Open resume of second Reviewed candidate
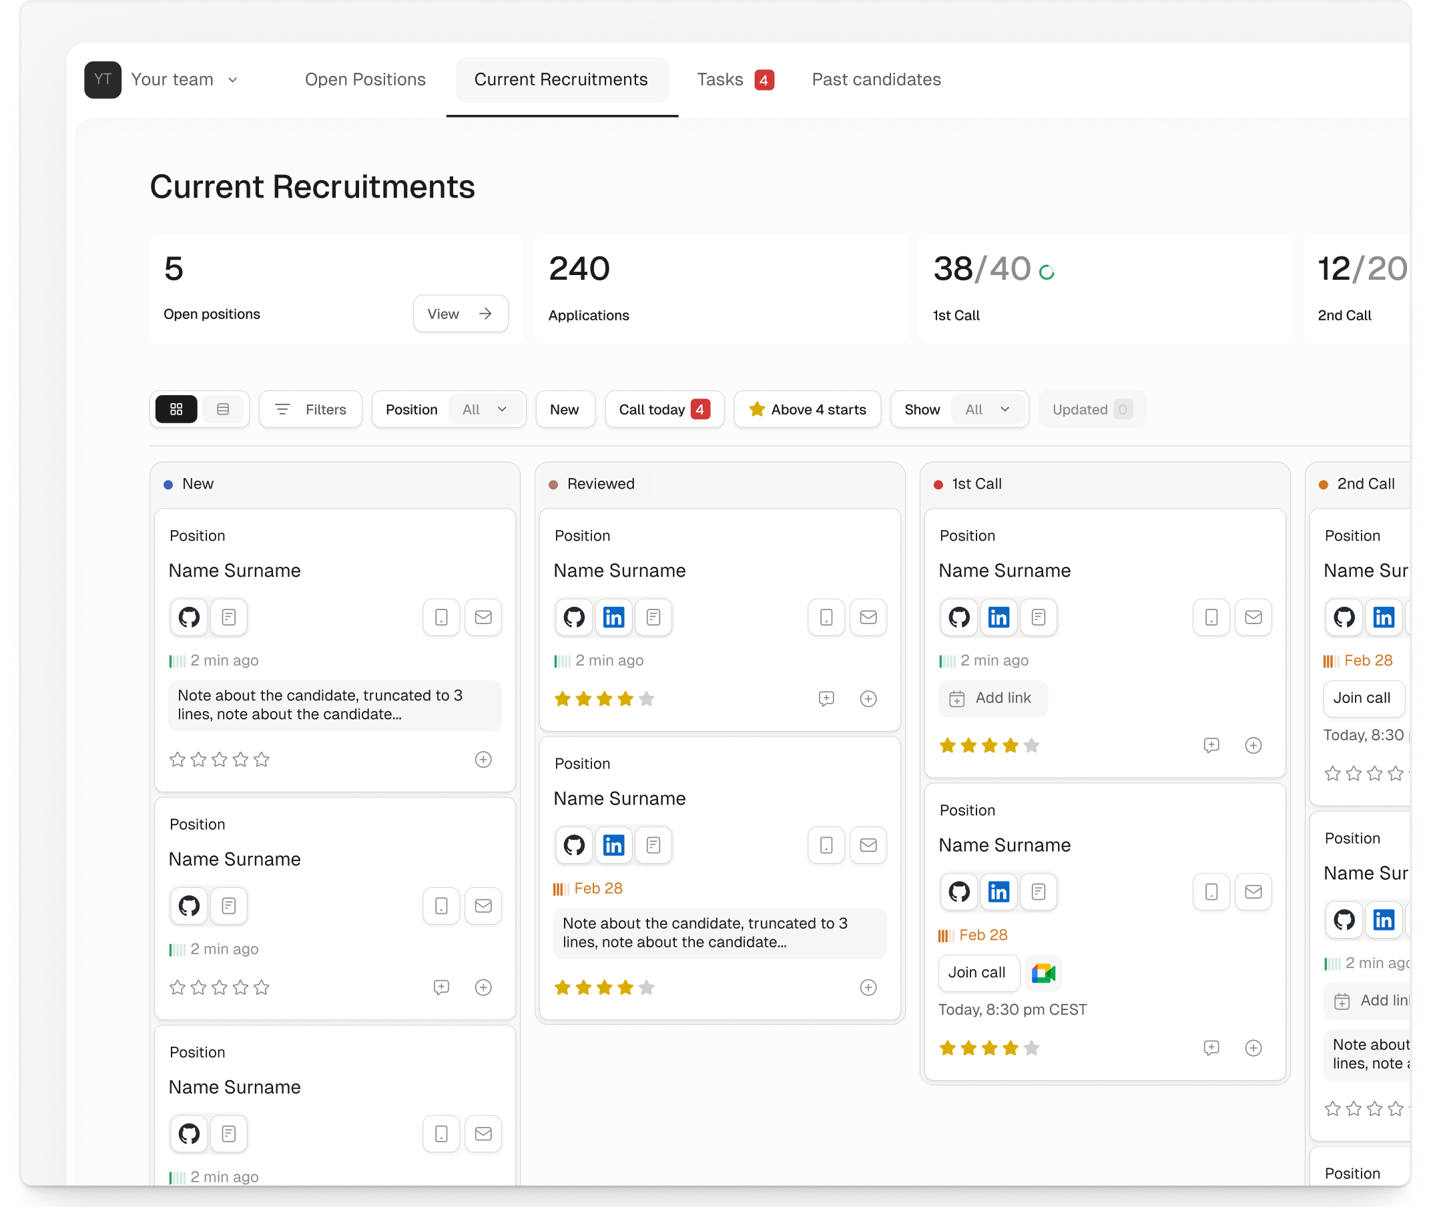 tap(653, 845)
